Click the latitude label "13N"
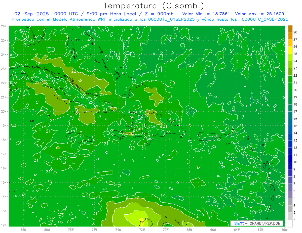Viewport: 302px width, 233px height. pos(4,211)
